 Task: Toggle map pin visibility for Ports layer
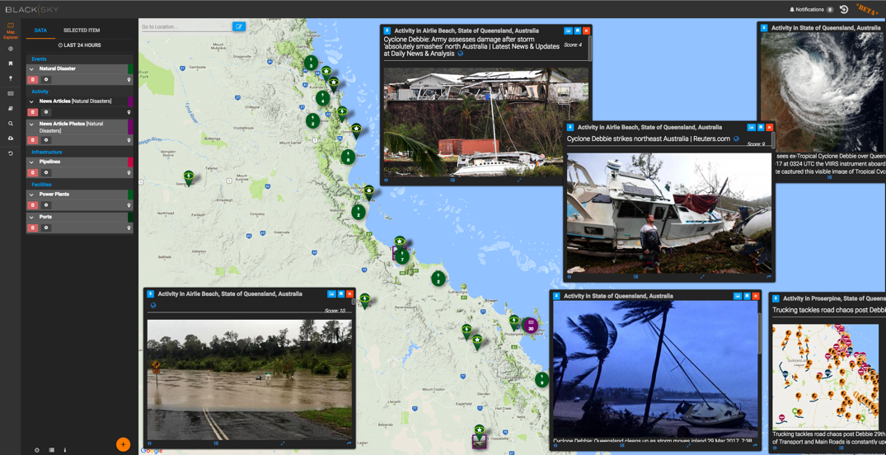[129, 227]
